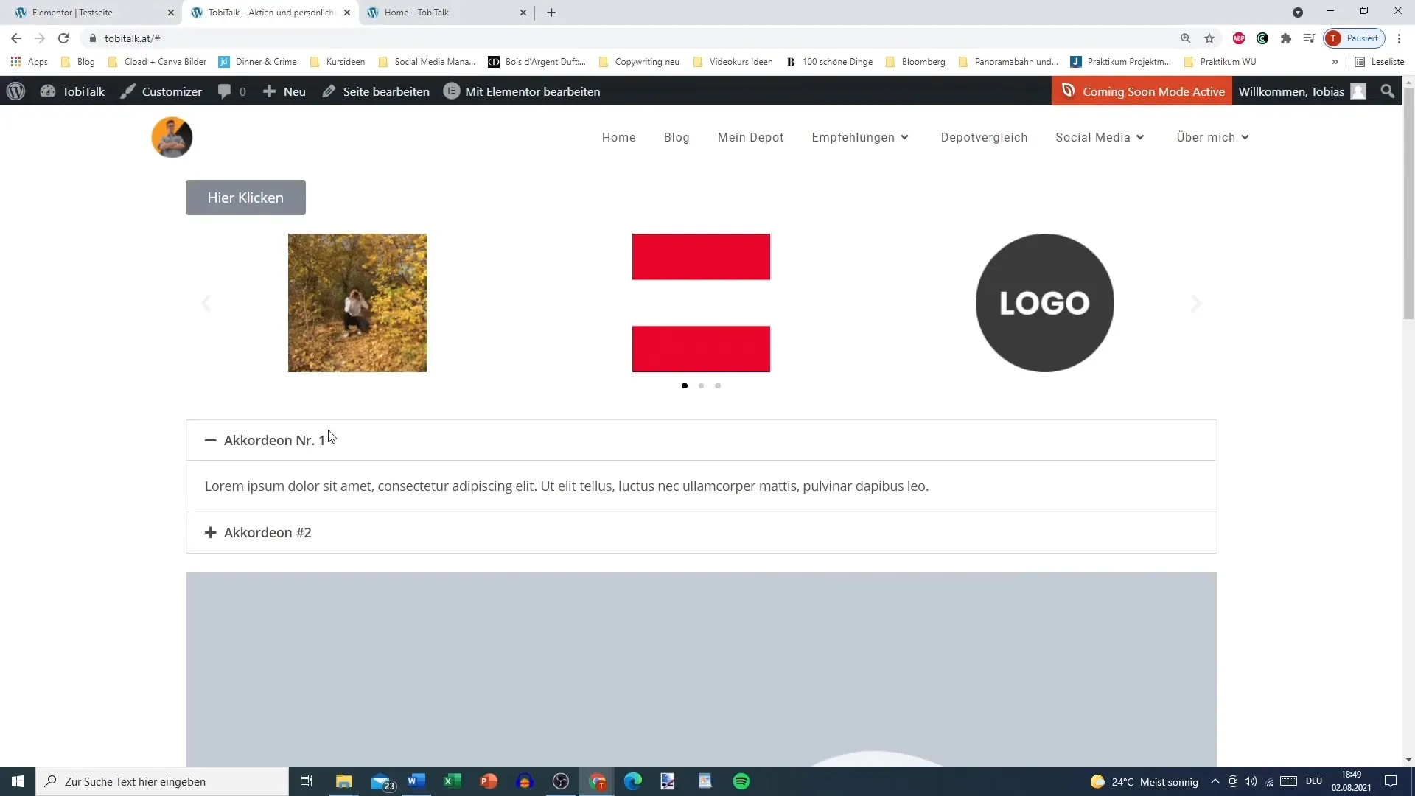This screenshot has width=1415, height=796.
Task: Open the browser zoom magnifier icon
Action: tap(1186, 38)
